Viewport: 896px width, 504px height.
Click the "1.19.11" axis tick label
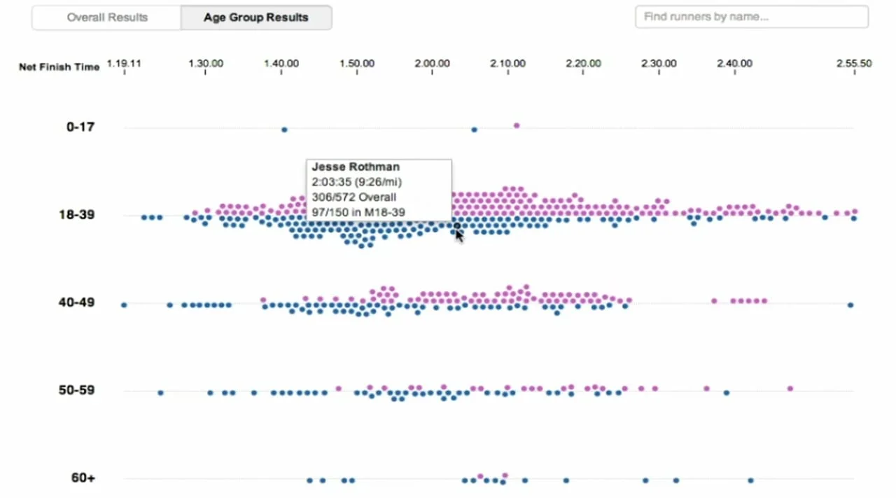[124, 63]
